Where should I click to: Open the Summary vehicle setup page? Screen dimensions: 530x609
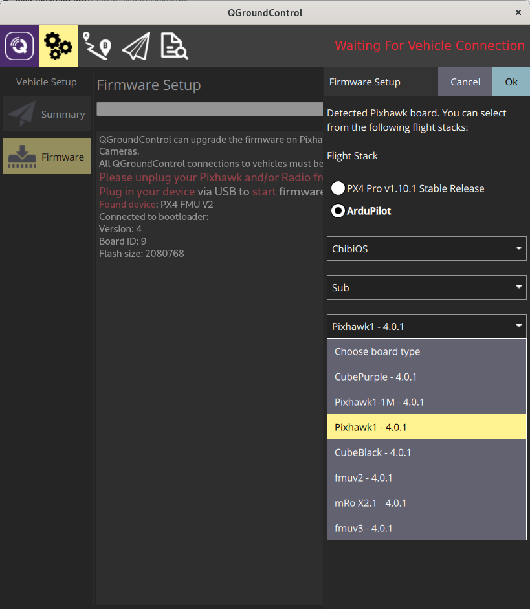point(47,114)
